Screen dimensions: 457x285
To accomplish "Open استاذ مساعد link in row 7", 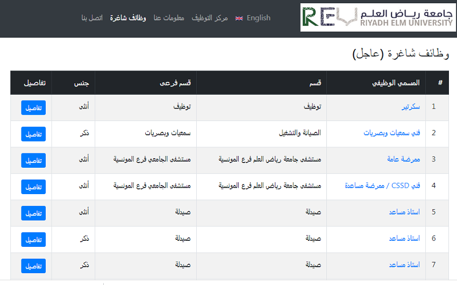I will 404,265.
